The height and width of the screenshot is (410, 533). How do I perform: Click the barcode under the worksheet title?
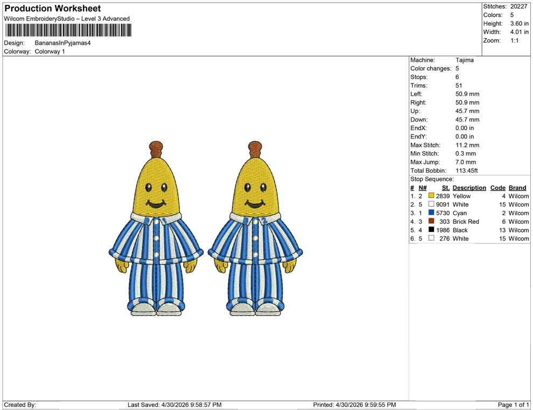pyautogui.click(x=68, y=31)
